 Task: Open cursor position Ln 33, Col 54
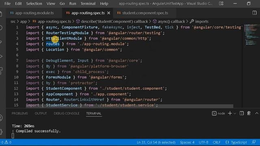[x=156, y=142]
